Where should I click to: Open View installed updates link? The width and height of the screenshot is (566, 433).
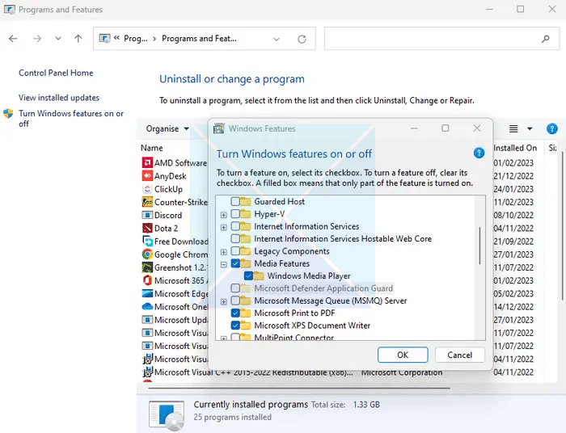59,98
